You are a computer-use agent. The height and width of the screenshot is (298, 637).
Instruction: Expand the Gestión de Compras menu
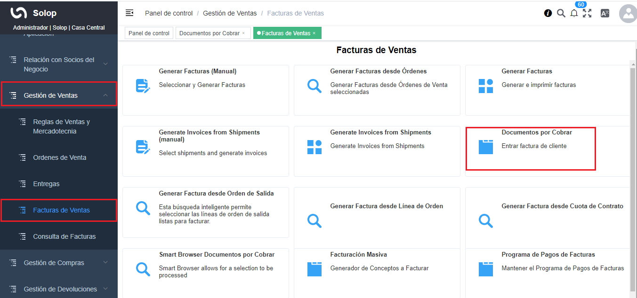point(105,263)
